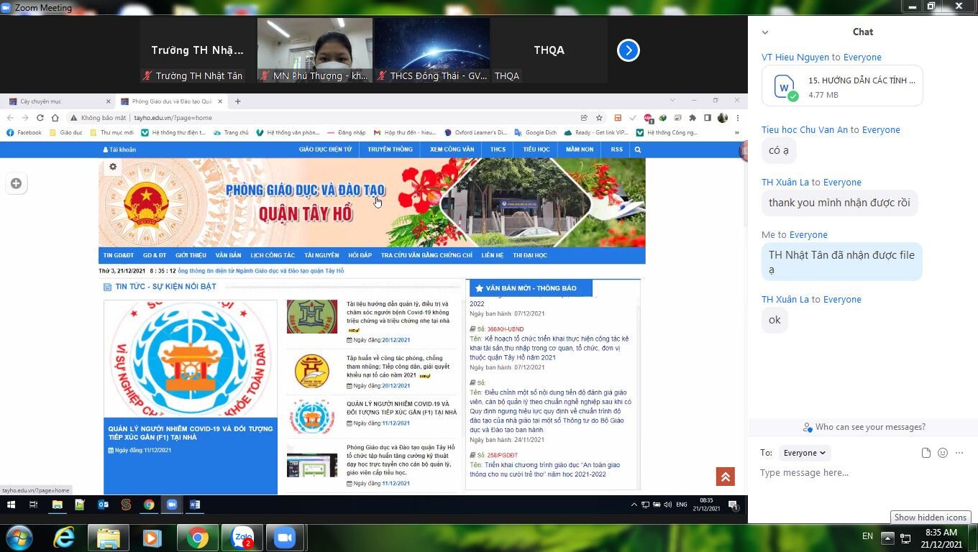The width and height of the screenshot is (978, 552).
Task: Click the file attachment icon in Zoom chat
Action: [925, 452]
